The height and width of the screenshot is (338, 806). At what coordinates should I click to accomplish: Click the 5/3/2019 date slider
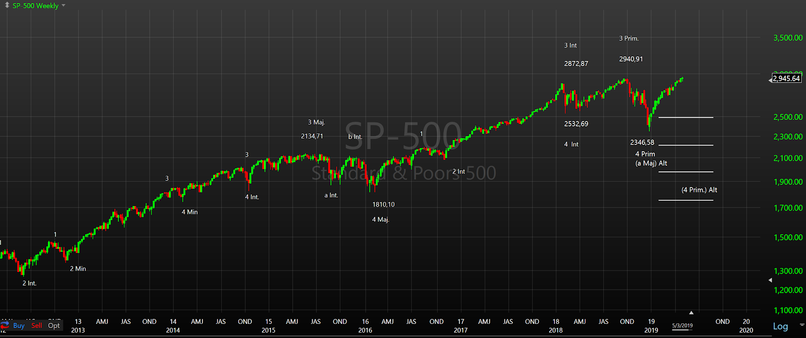pyautogui.click(x=682, y=326)
